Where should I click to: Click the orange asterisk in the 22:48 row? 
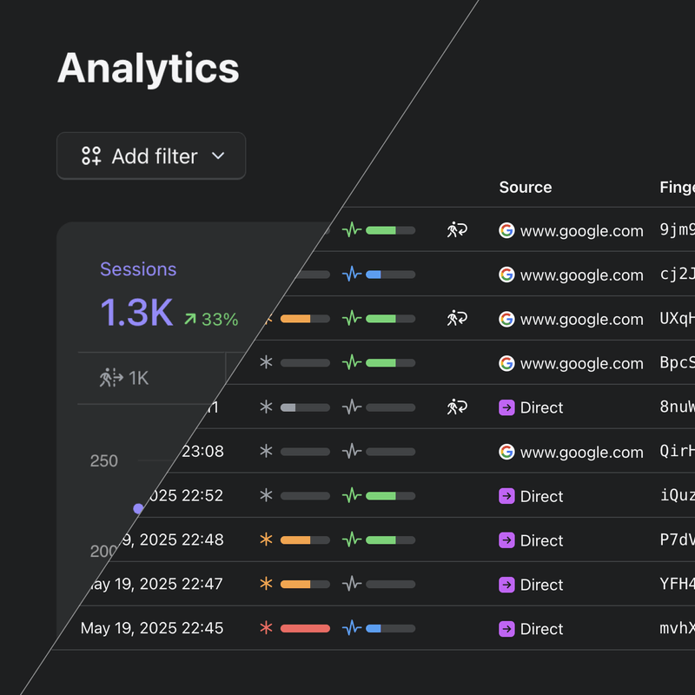(266, 539)
